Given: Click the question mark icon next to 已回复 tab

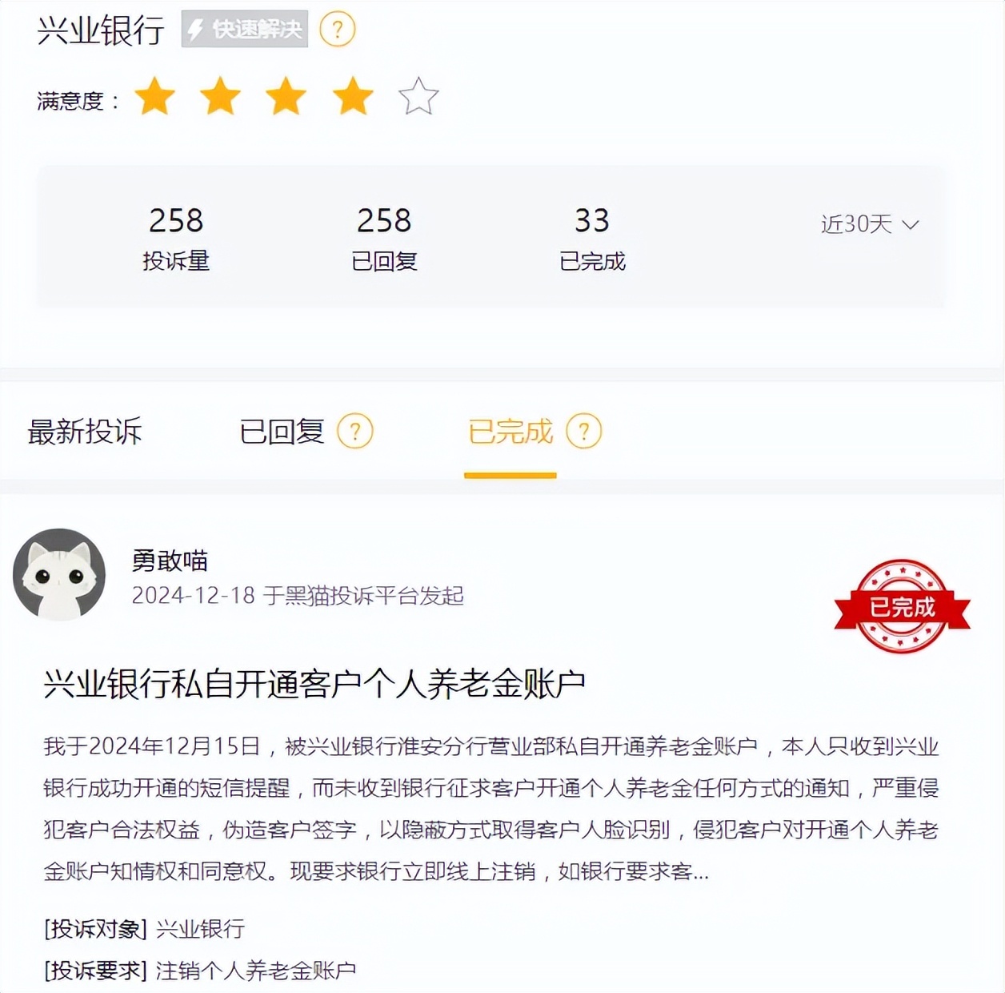Looking at the screenshot, I should pos(355,431).
